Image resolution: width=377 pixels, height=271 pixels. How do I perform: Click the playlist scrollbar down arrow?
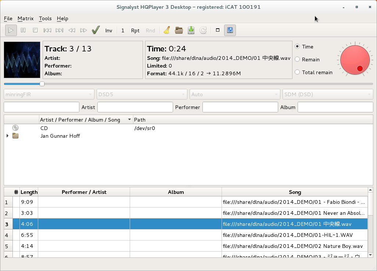[x=370, y=255]
